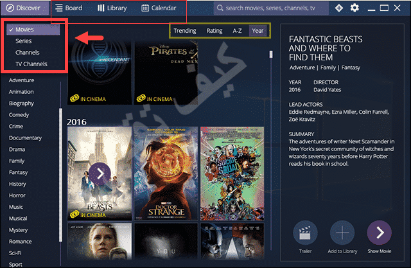
Task: Filter by History genre
Action: click(x=17, y=184)
